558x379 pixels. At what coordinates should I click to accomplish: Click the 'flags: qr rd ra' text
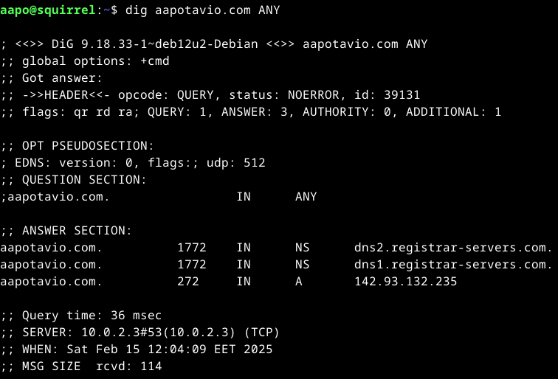click(x=77, y=112)
